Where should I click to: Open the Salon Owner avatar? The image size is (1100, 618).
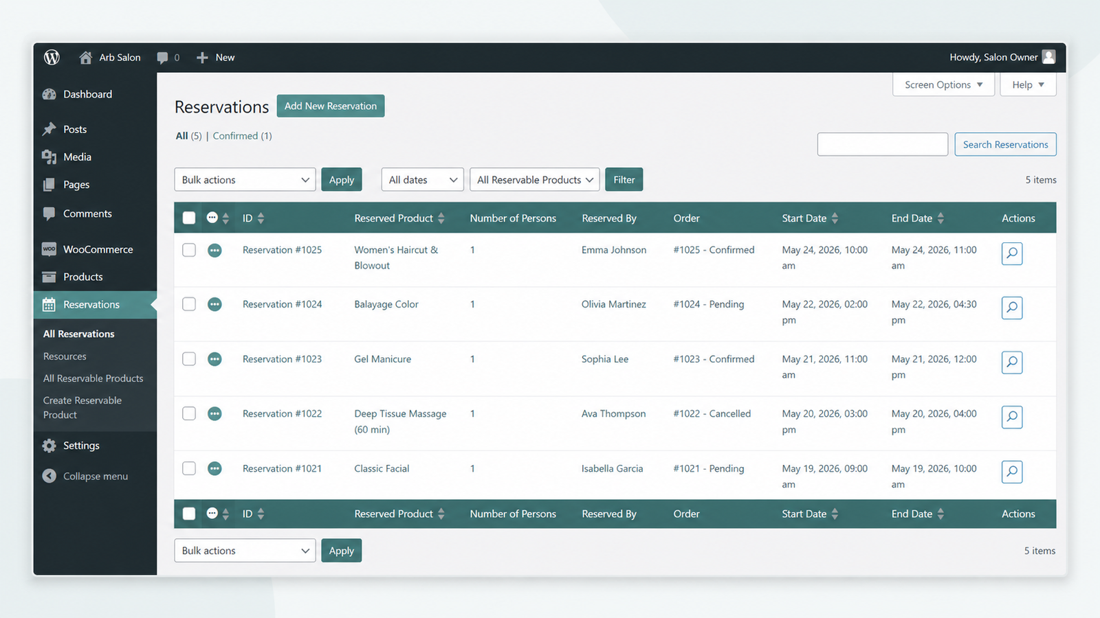click(x=1048, y=57)
